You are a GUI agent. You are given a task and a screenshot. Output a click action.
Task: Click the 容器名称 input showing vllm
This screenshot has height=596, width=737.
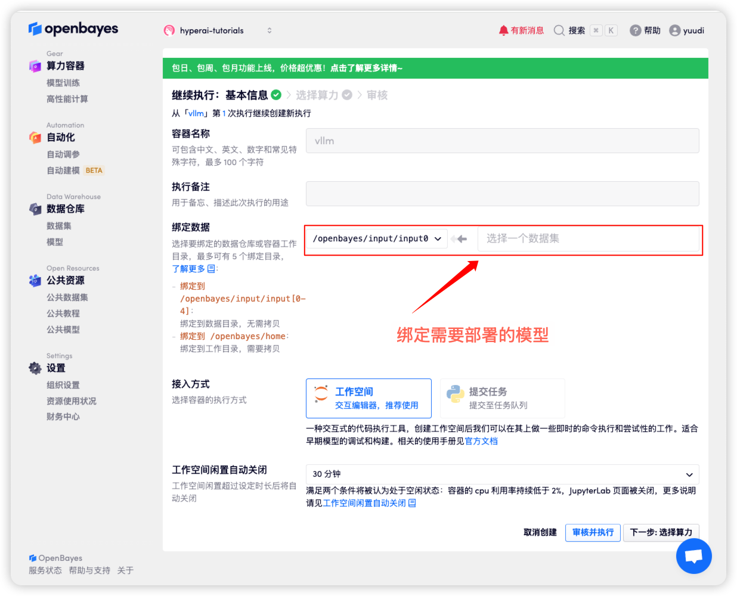point(502,141)
